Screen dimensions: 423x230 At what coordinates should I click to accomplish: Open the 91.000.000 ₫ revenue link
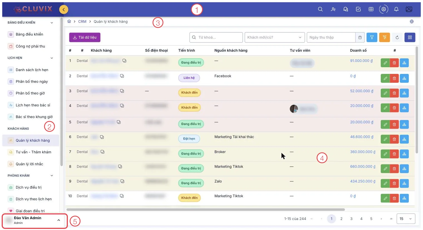click(x=362, y=61)
